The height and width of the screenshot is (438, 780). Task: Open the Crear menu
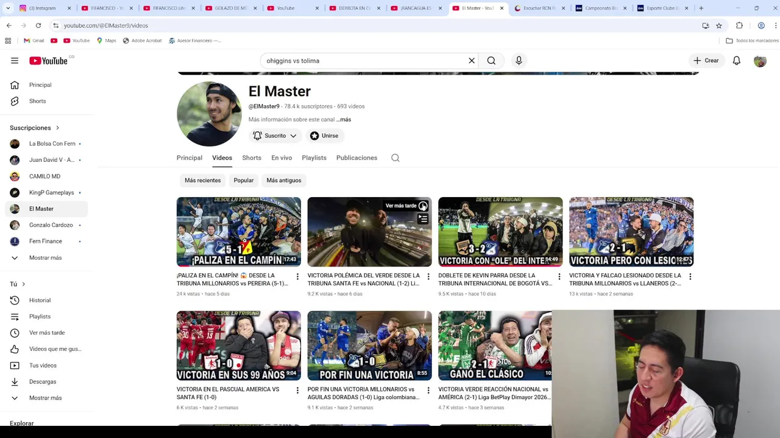(x=706, y=61)
